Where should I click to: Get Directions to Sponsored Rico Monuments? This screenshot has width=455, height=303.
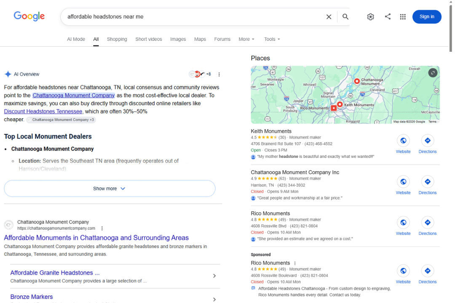pos(428,271)
